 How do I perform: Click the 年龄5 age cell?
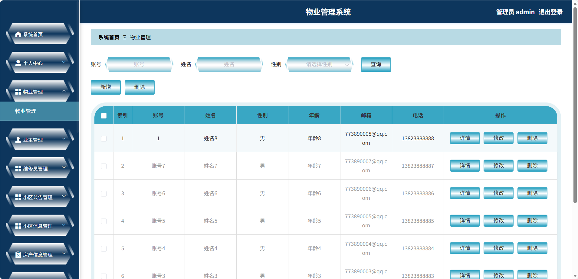[x=314, y=221]
